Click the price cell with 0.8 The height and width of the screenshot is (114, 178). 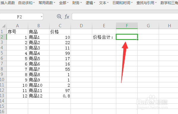coord(60,96)
